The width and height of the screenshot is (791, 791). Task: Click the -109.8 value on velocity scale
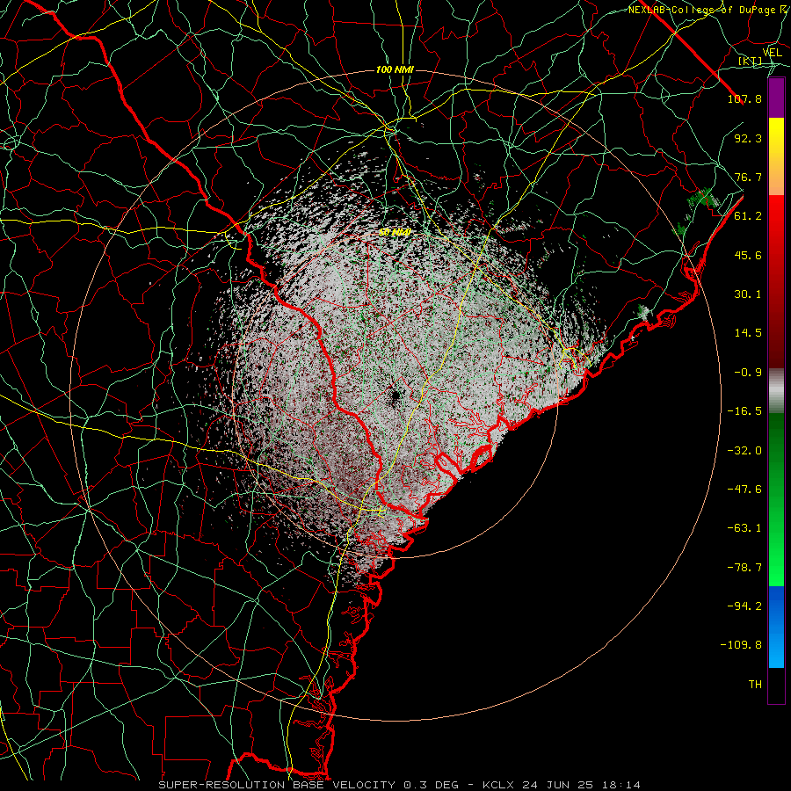click(742, 645)
